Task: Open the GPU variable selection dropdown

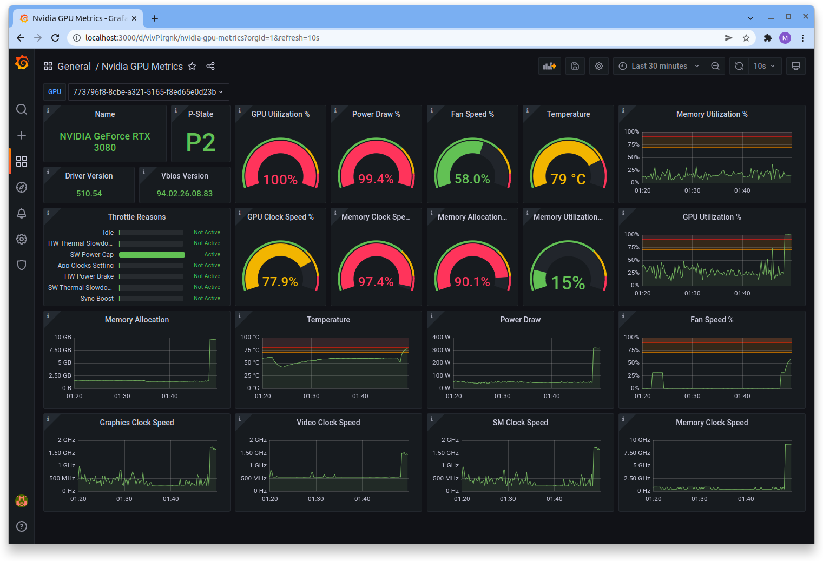Action: click(148, 91)
